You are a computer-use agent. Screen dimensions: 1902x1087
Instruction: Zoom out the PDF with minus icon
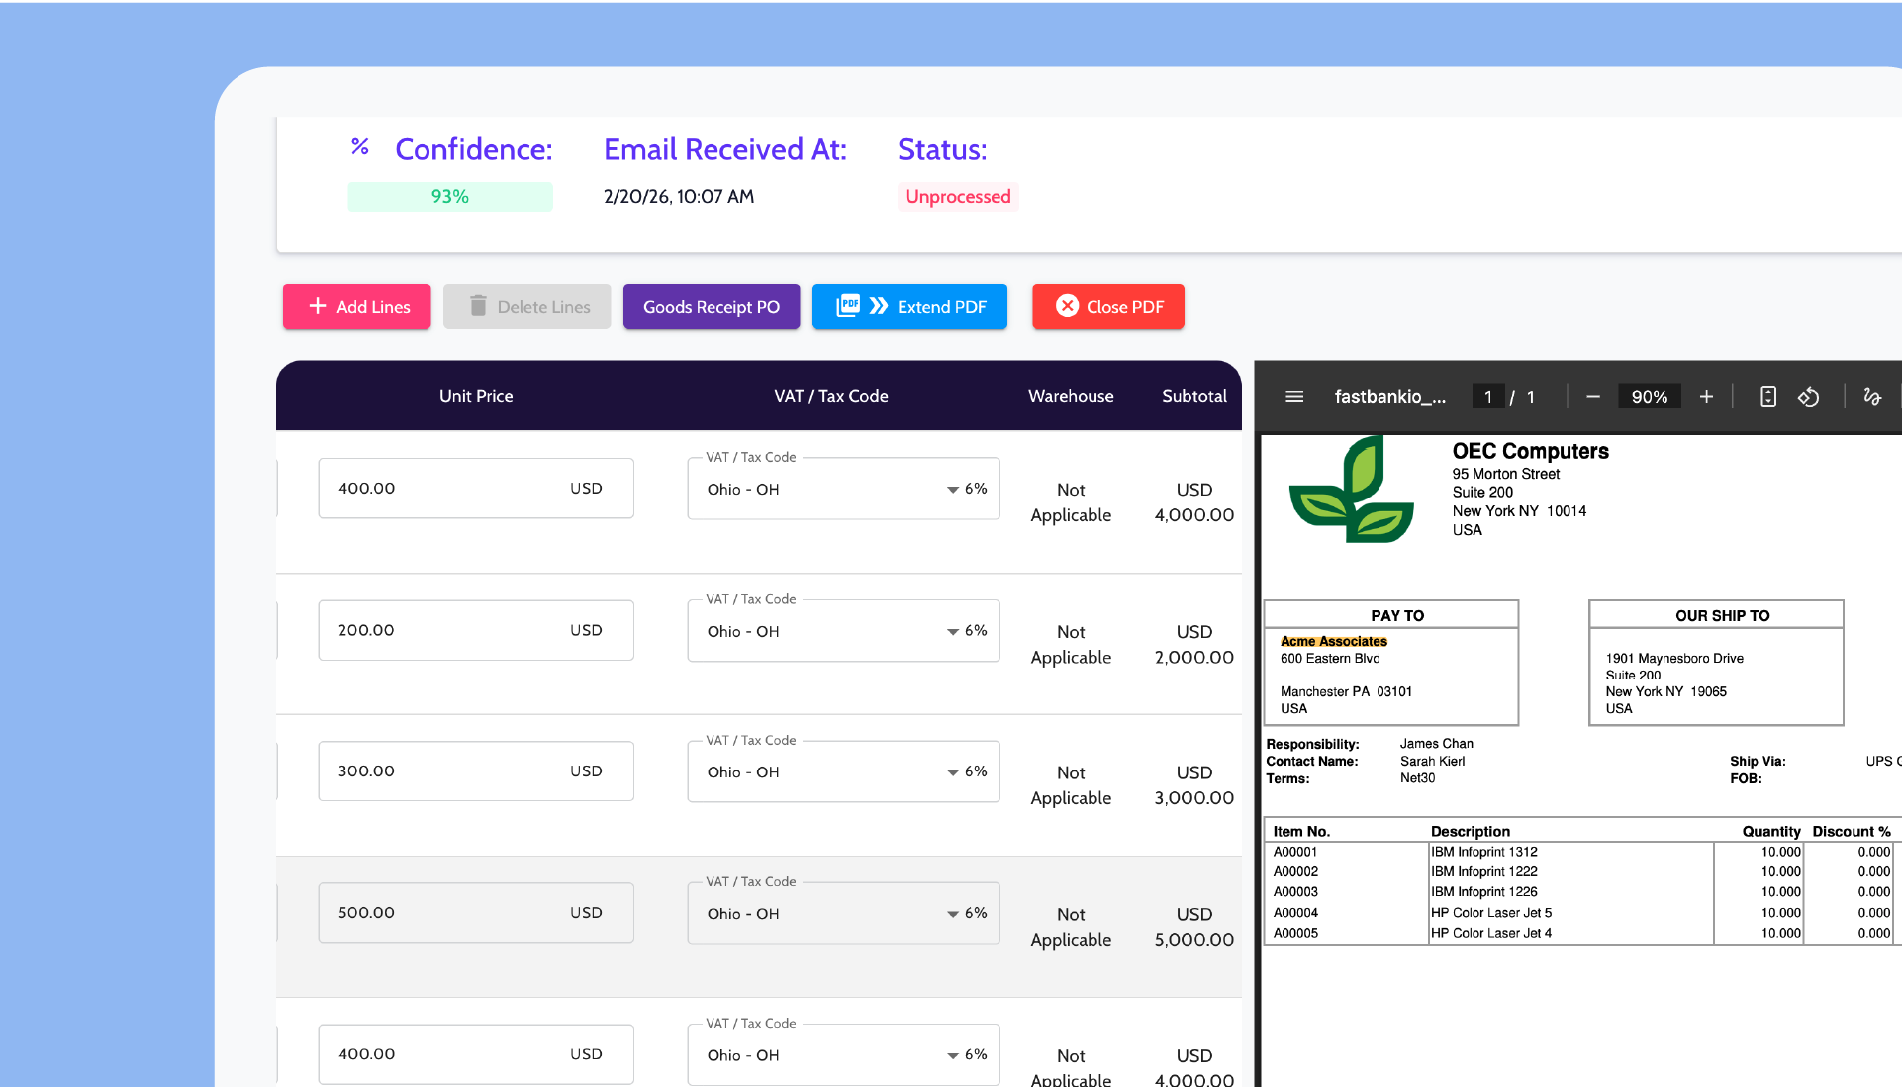[1592, 397]
